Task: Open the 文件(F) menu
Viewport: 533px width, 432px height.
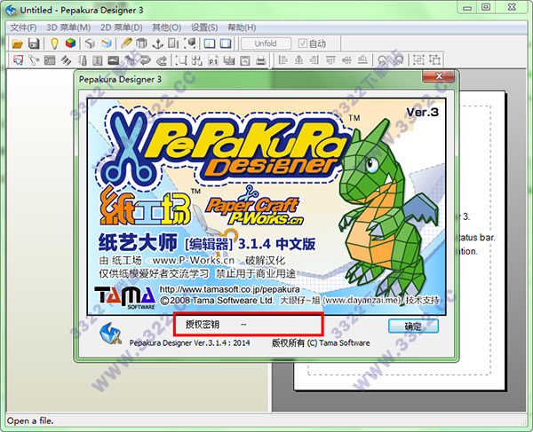Action: [23, 27]
